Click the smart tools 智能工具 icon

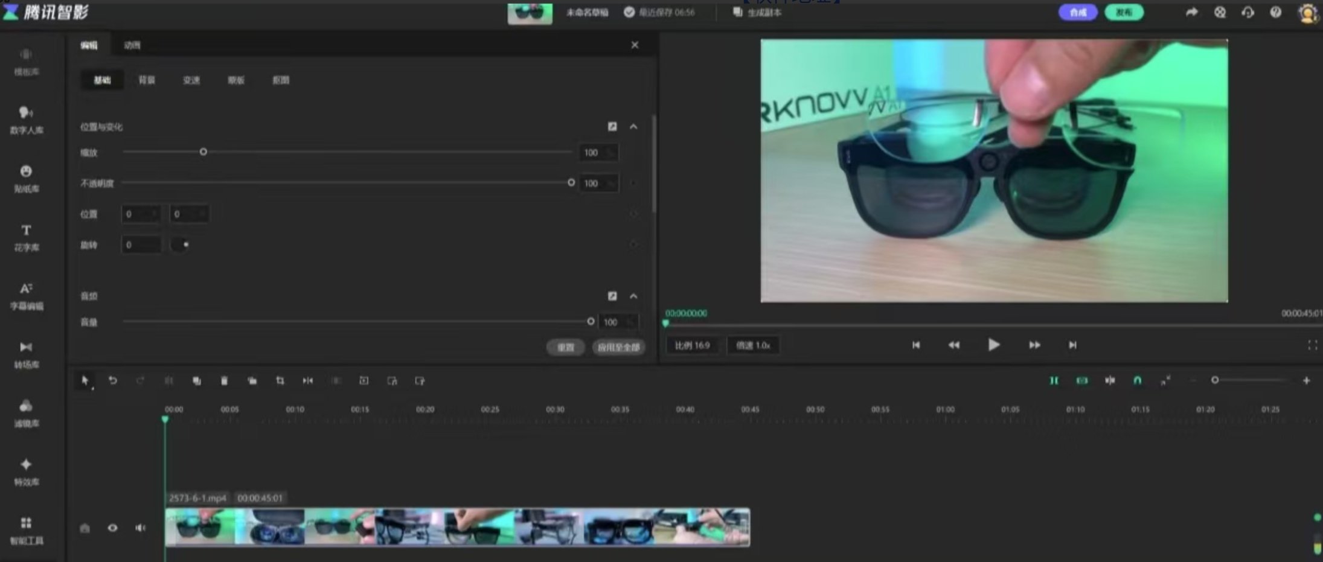coord(26,529)
